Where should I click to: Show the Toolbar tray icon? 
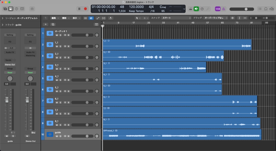coord(22,9)
